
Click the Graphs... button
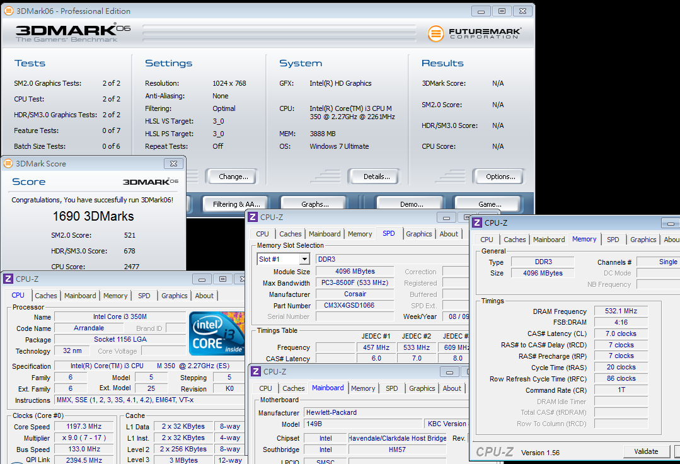(315, 204)
